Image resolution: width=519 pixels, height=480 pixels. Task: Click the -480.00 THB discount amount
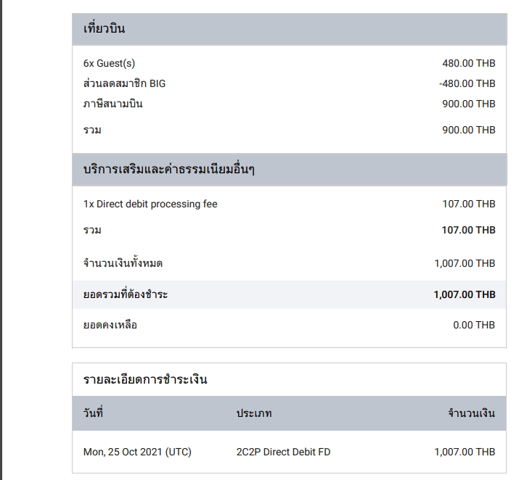(467, 83)
